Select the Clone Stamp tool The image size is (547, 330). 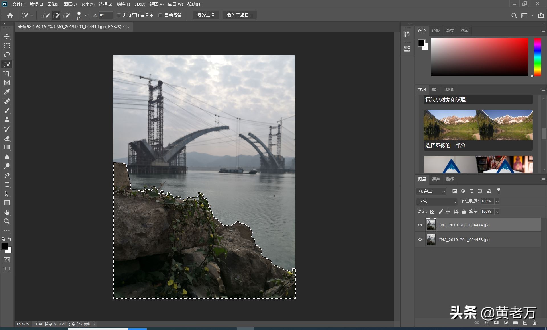click(7, 120)
